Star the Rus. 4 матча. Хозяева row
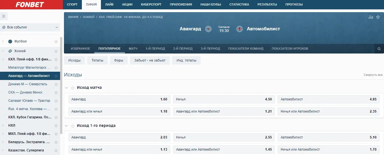The width and height of the screenshot is (384, 155). coord(56,109)
